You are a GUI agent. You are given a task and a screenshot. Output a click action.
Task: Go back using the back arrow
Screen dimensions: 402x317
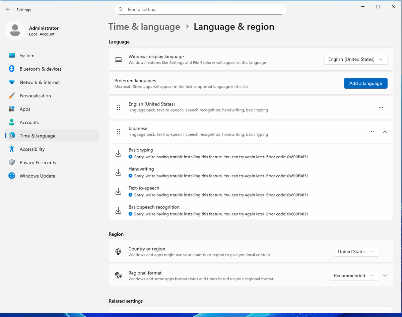point(7,9)
